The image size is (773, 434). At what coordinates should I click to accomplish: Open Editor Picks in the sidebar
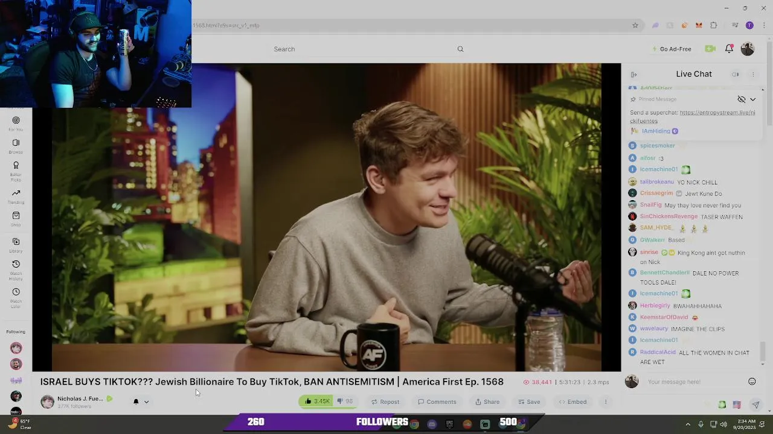tap(16, 171)
